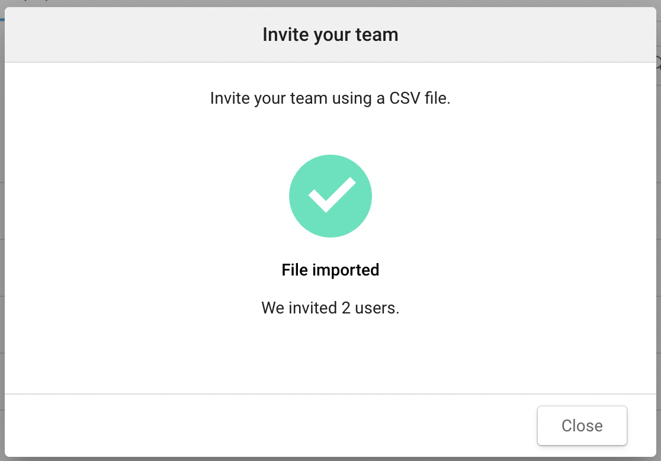Screen dimensions: 661x461
Task: Click the word 'CSV' in the description
Action: 405,98
